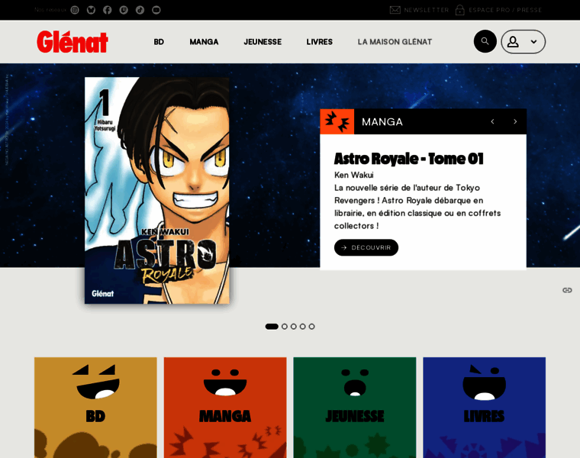The height and width of the screenshot is (458, 580).
Task: Open La Maison Glénat menu
Action: pyautogui.click(x=395, y=42)
